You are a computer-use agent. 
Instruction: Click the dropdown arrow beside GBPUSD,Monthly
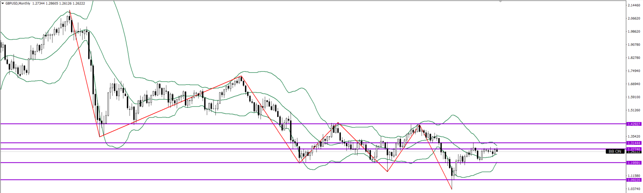[x=3, y=3]
